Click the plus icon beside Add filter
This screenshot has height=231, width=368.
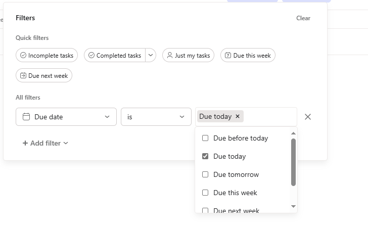(25, 143)
